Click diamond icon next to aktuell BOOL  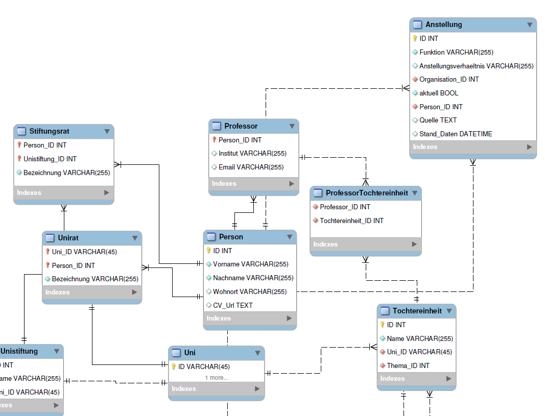pos(415,93)
